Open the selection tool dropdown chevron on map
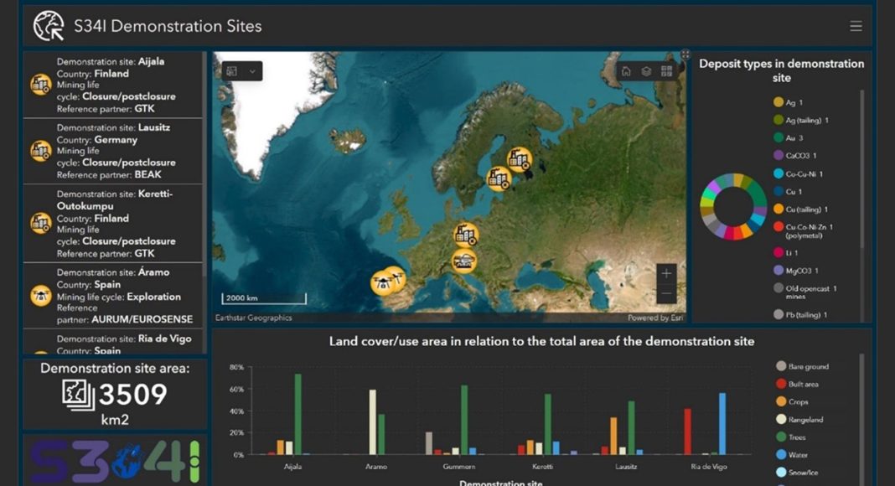The height and width of the screenshot is (486, 895). (252, 71)
